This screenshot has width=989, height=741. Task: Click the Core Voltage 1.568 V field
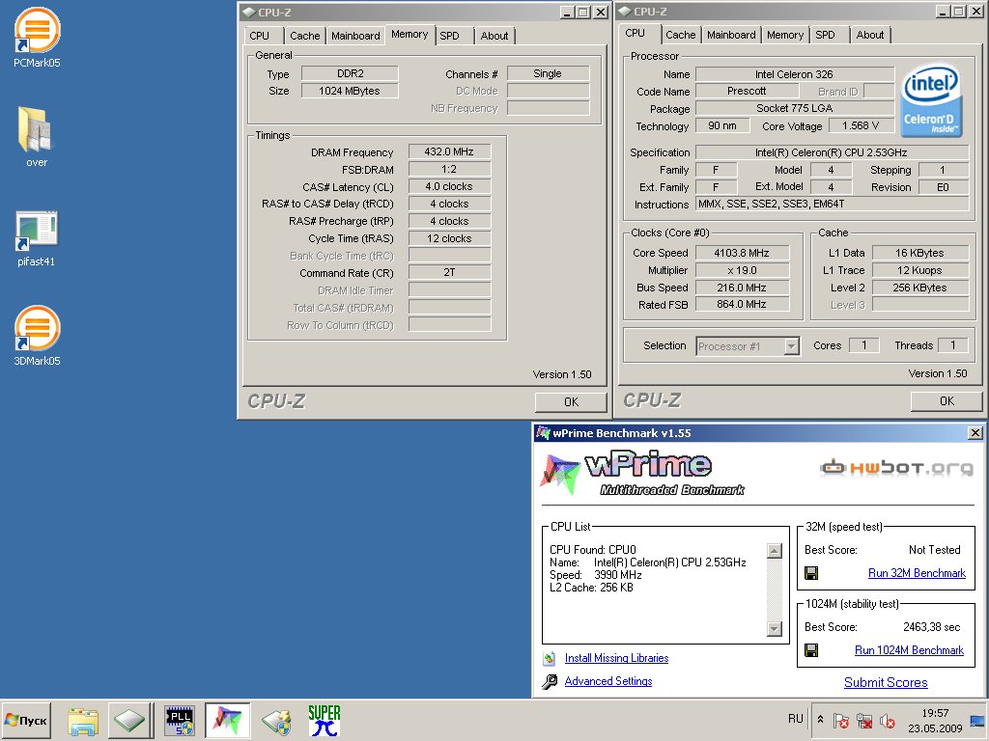tap(861, 126)
